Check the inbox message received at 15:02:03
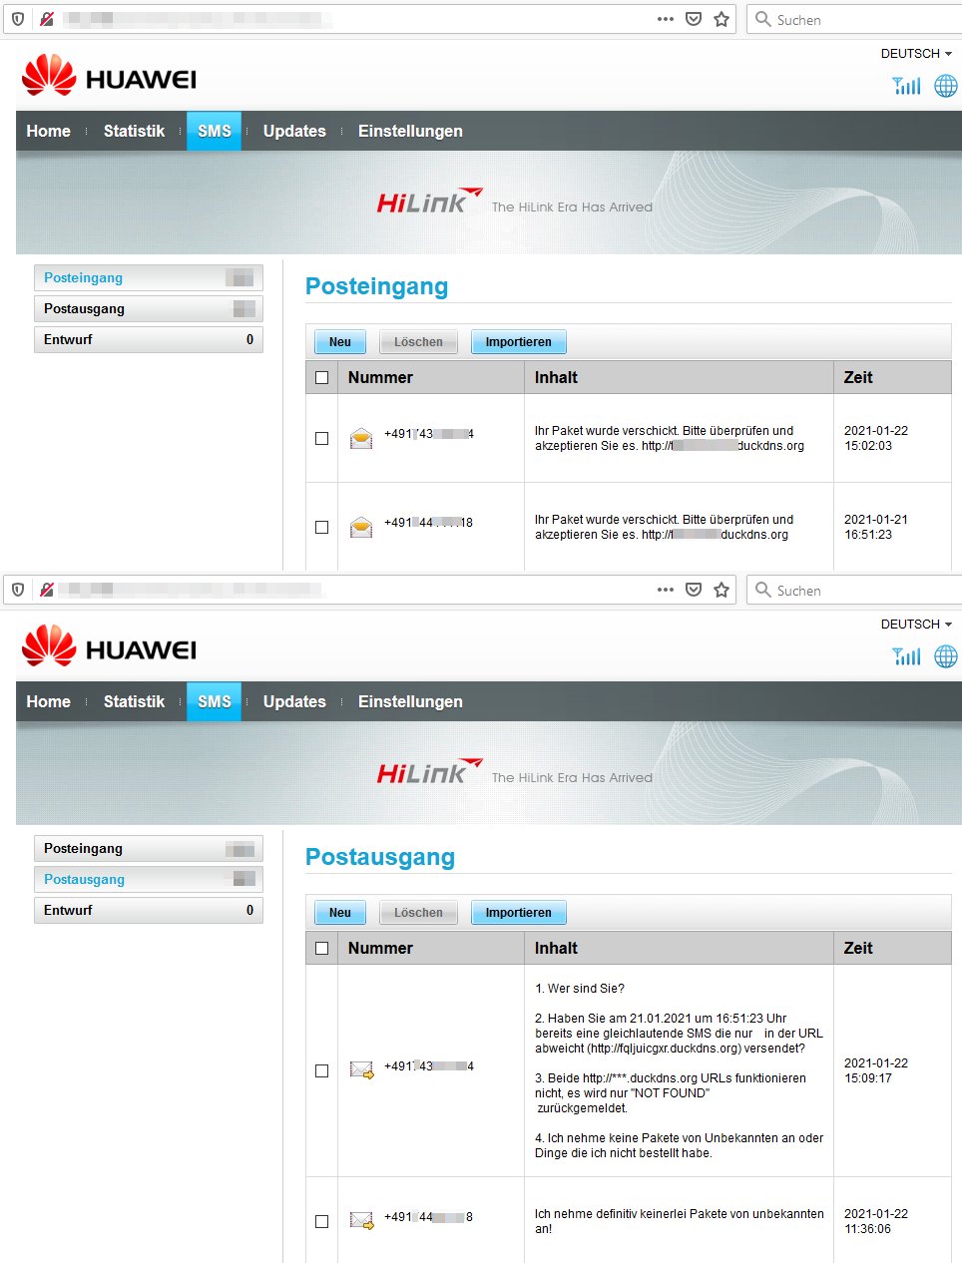This screenshot has height=1263, width=962. pyautogui.click(x=321, y=439)
